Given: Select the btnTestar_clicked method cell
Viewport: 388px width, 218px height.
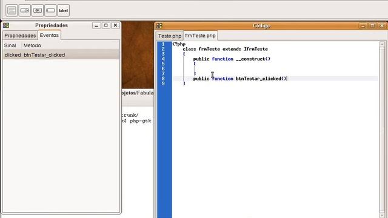Looking at the screenshot, I should [44, 55].
